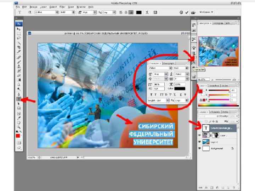This screenshot has height=191, width=255.
Task: Open language dropdown in Character panel
Action: click(x=168, y=100)
